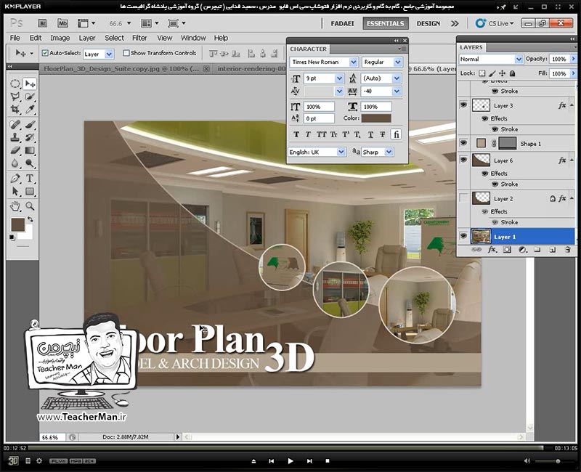
Task: Hide Shape 1 layer visibility
Action: (x=463, y=142)
